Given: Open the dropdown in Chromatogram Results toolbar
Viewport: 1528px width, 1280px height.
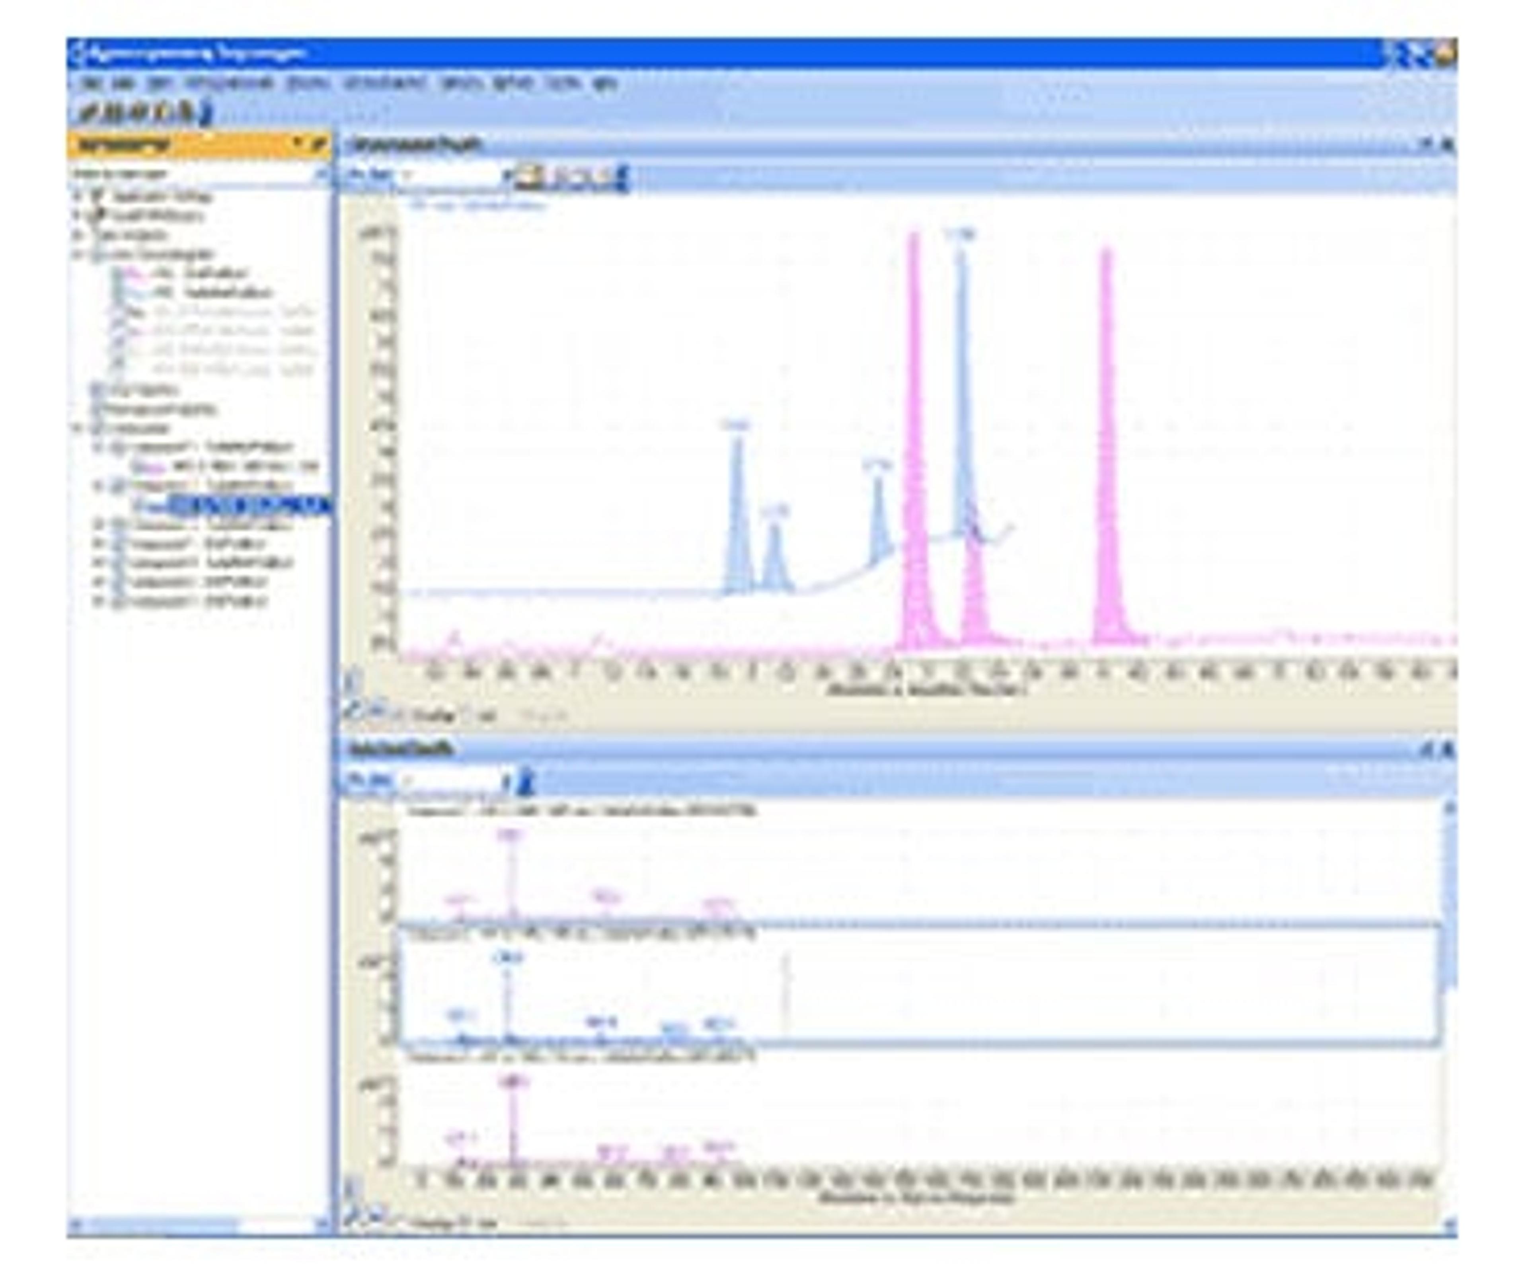Looking at the screenshot, I should [507, 176].
